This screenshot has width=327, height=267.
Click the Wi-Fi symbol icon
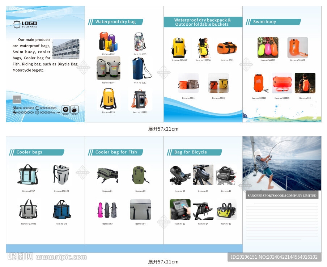[66, 110]
